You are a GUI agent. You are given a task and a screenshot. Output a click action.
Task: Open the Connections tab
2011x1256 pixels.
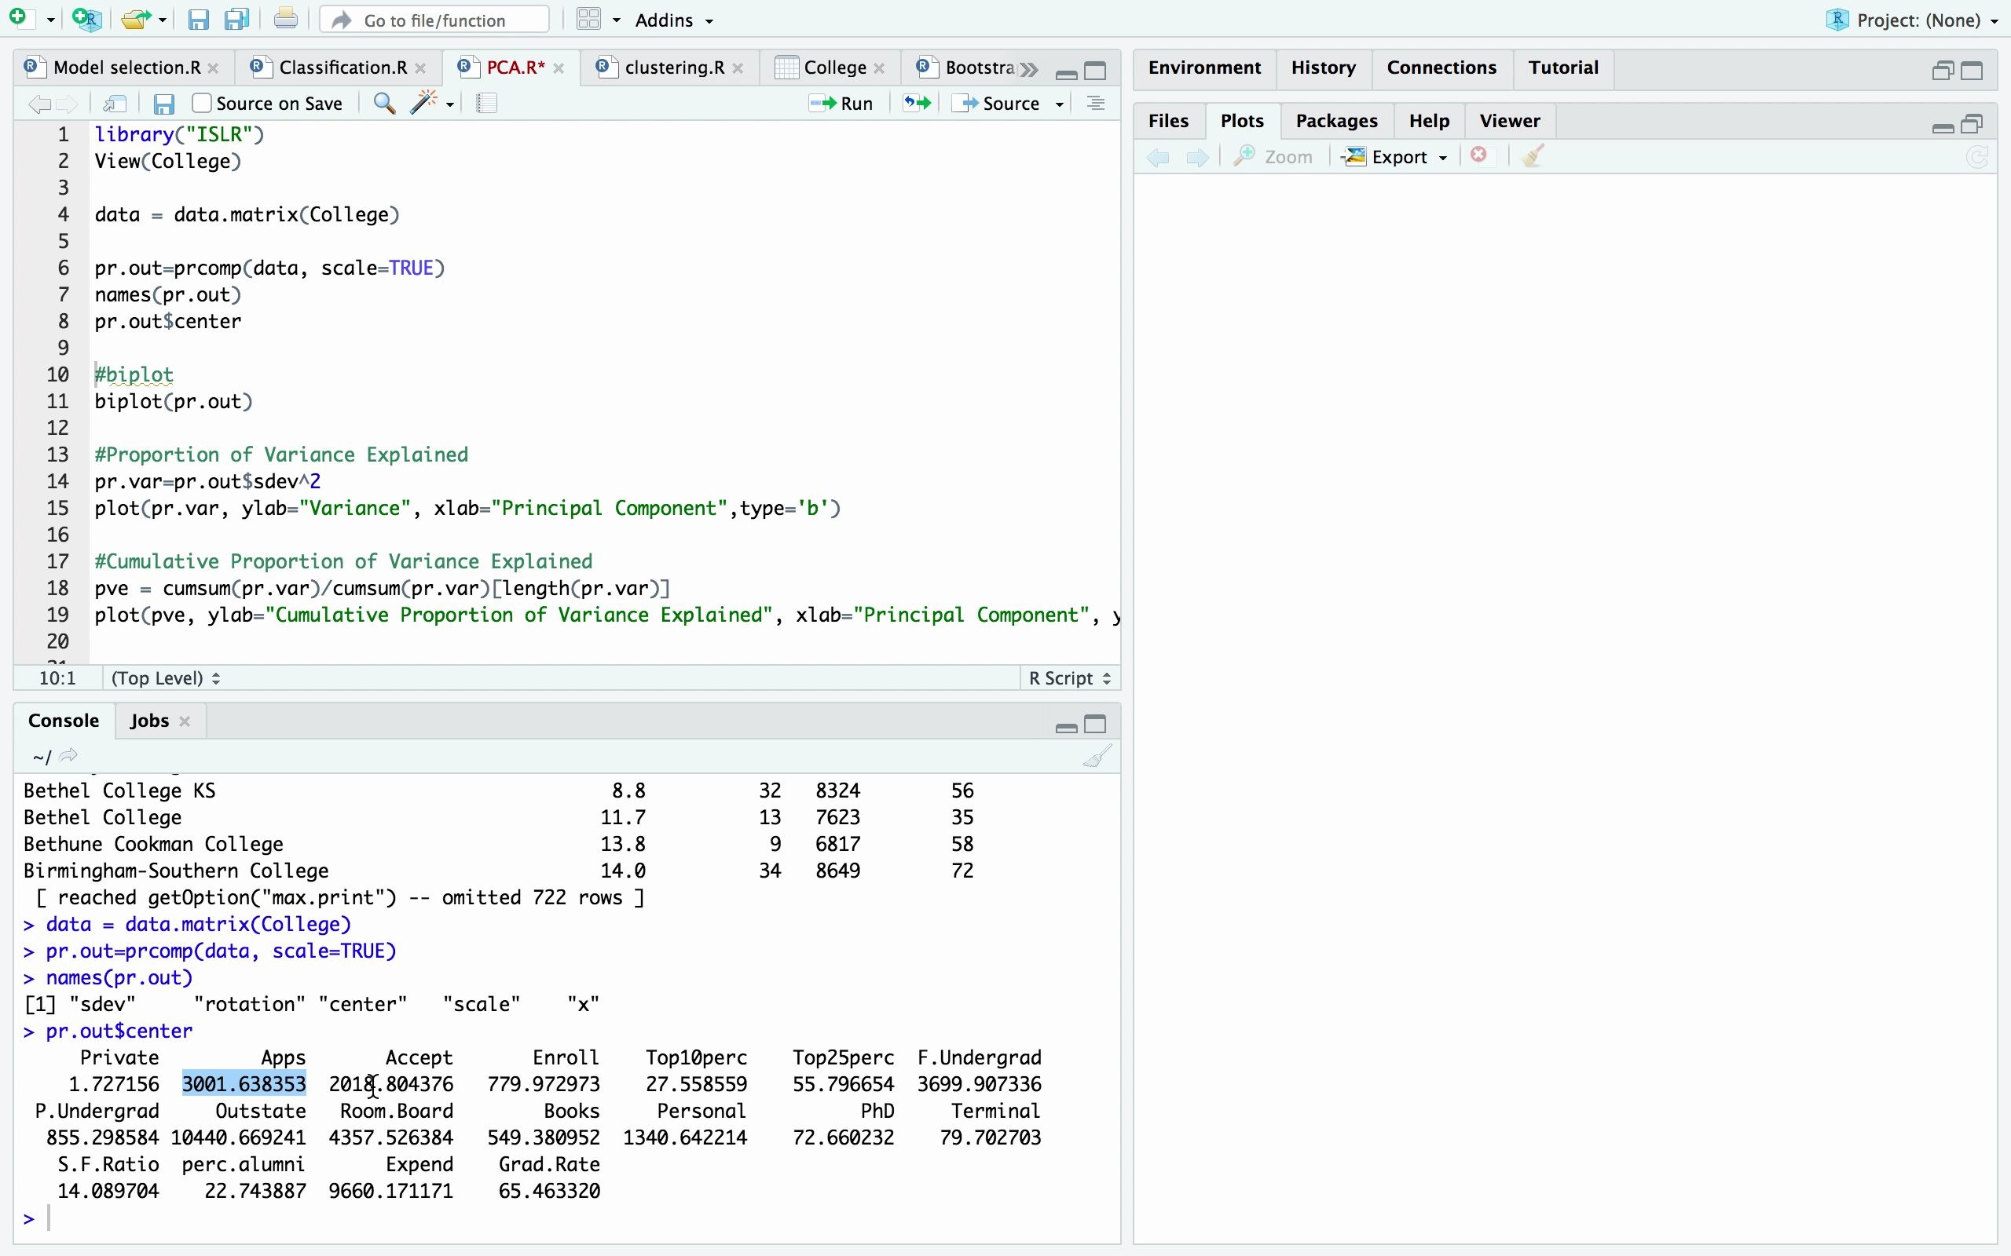click(1441, 68)
